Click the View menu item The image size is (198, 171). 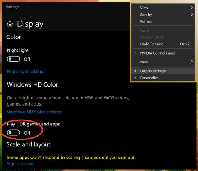pyautogui.click(x=163, y=8)
